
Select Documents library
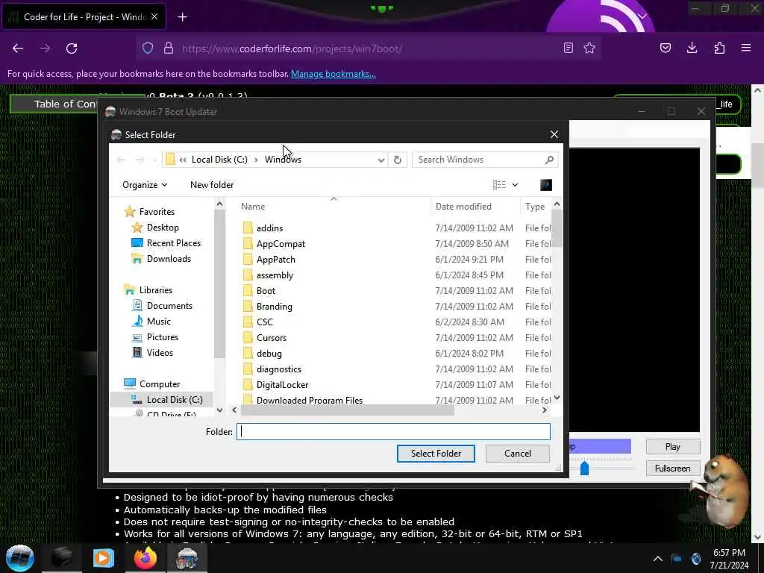pos(169,305)
